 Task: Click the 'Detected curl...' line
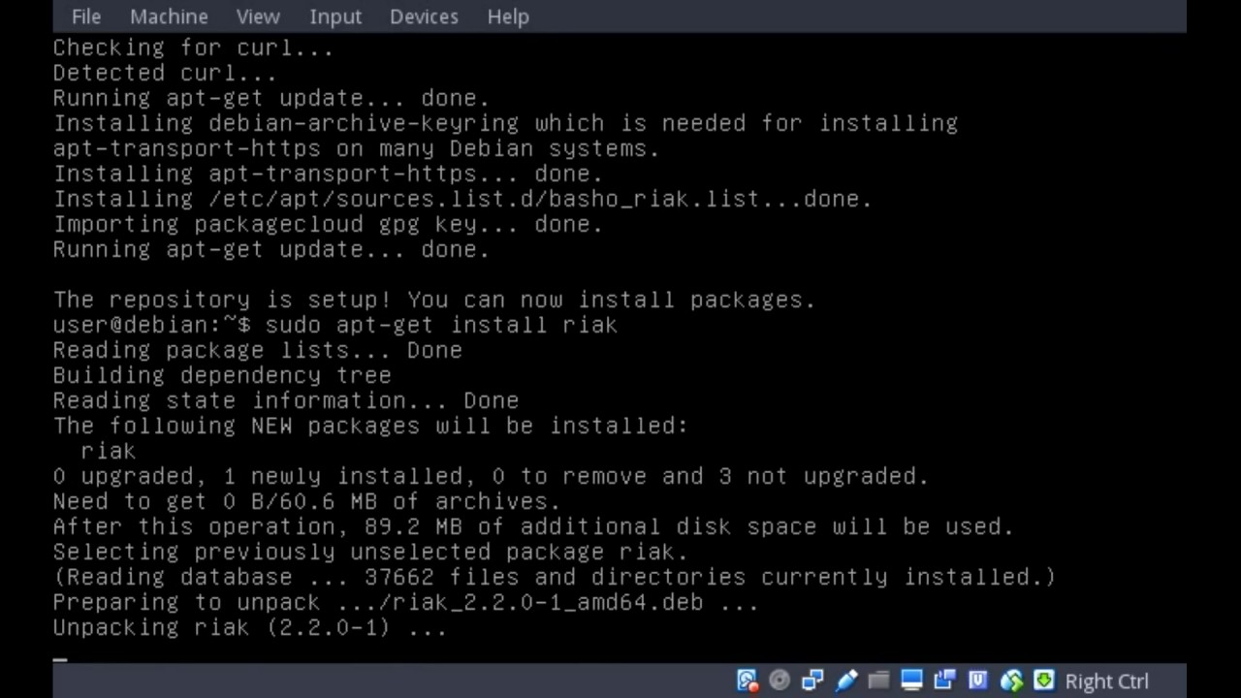point(165,73)
